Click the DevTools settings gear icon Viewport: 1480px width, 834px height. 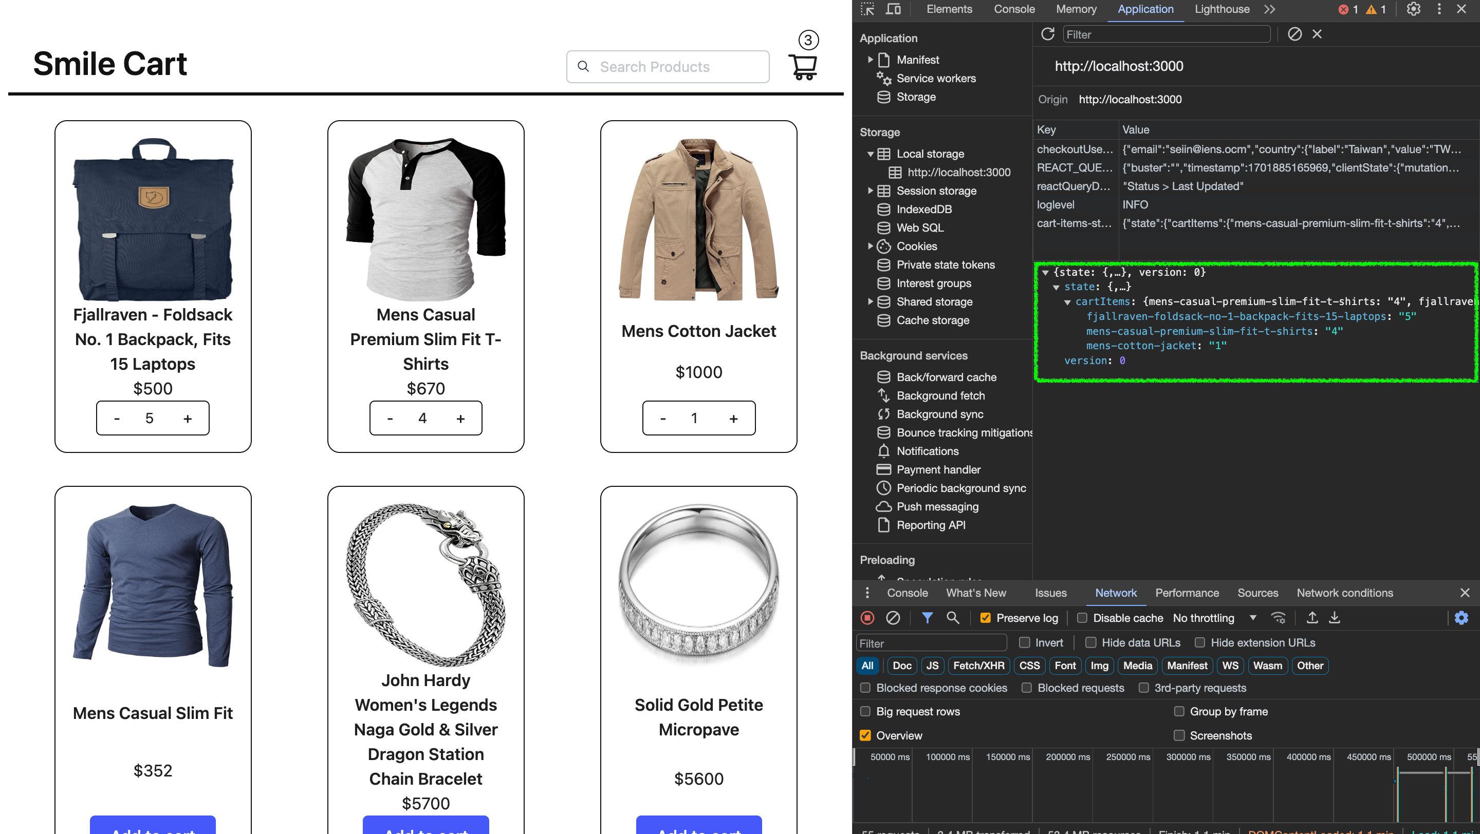(x=1413, y=9)
